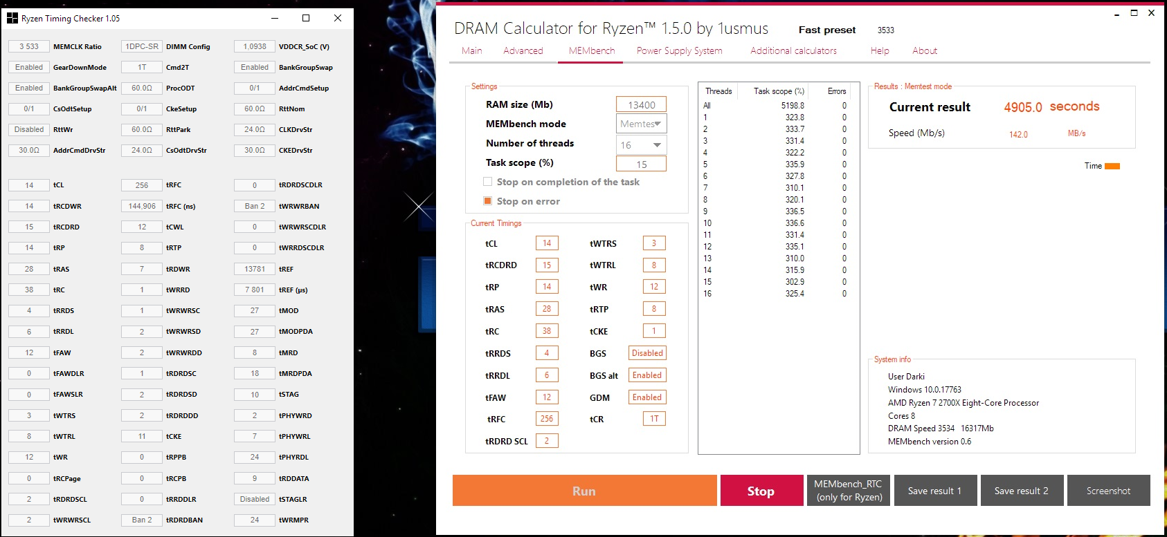Select the tRCDRD value box in DRAM Calculator
The image size is (1167, 537).
click(x=547, y=265)
